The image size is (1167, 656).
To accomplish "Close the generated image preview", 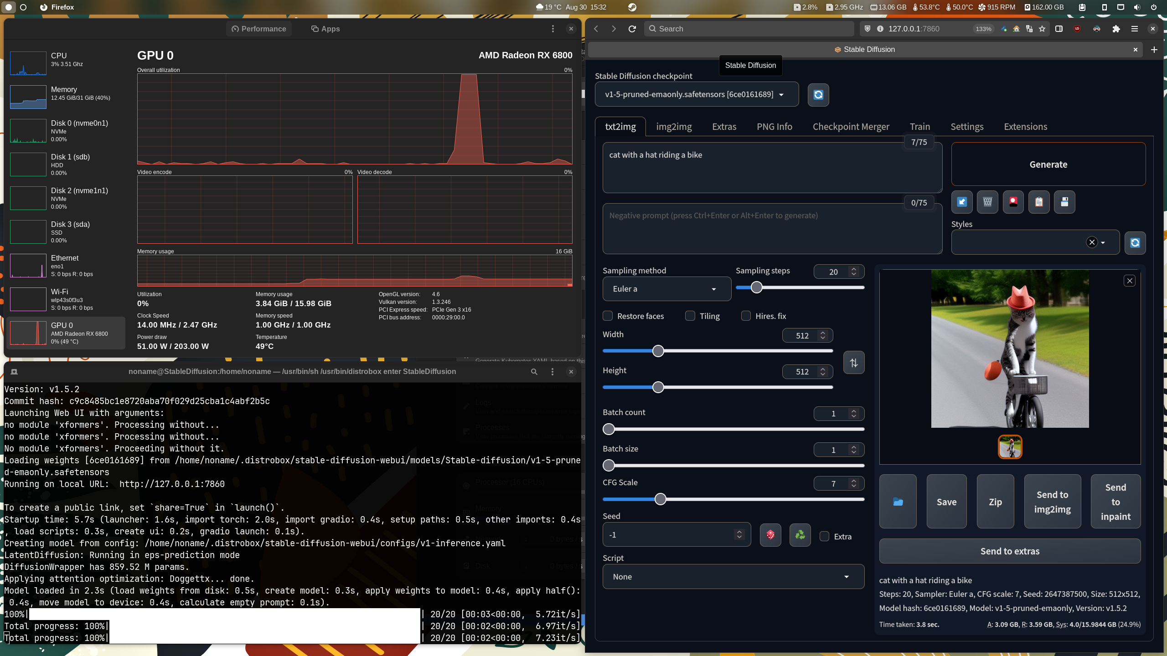I will click(x=1130, y=281).
